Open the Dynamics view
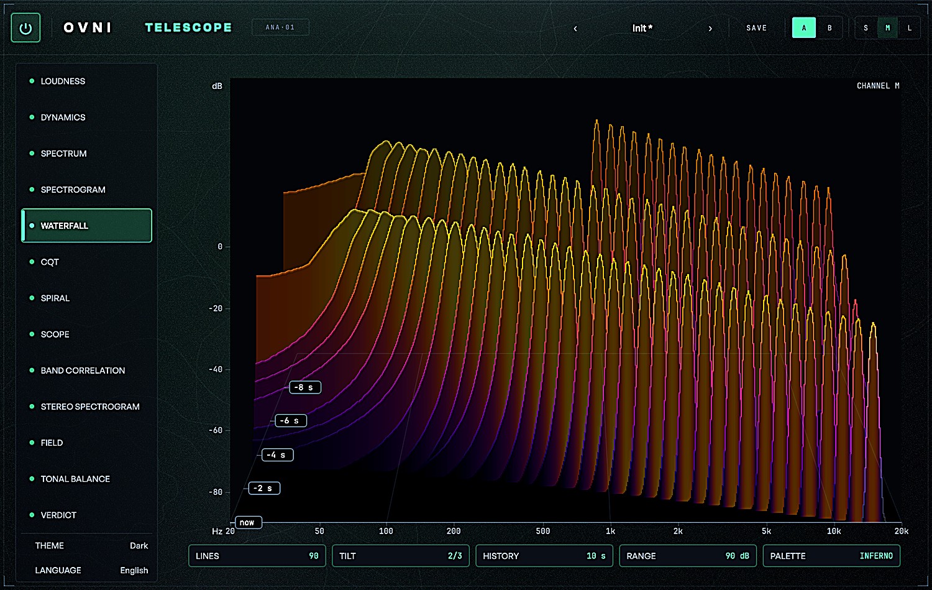This screenshot has height=590, width=932. point(86,118)
